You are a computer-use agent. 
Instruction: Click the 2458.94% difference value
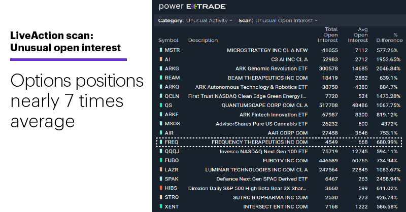388,179
